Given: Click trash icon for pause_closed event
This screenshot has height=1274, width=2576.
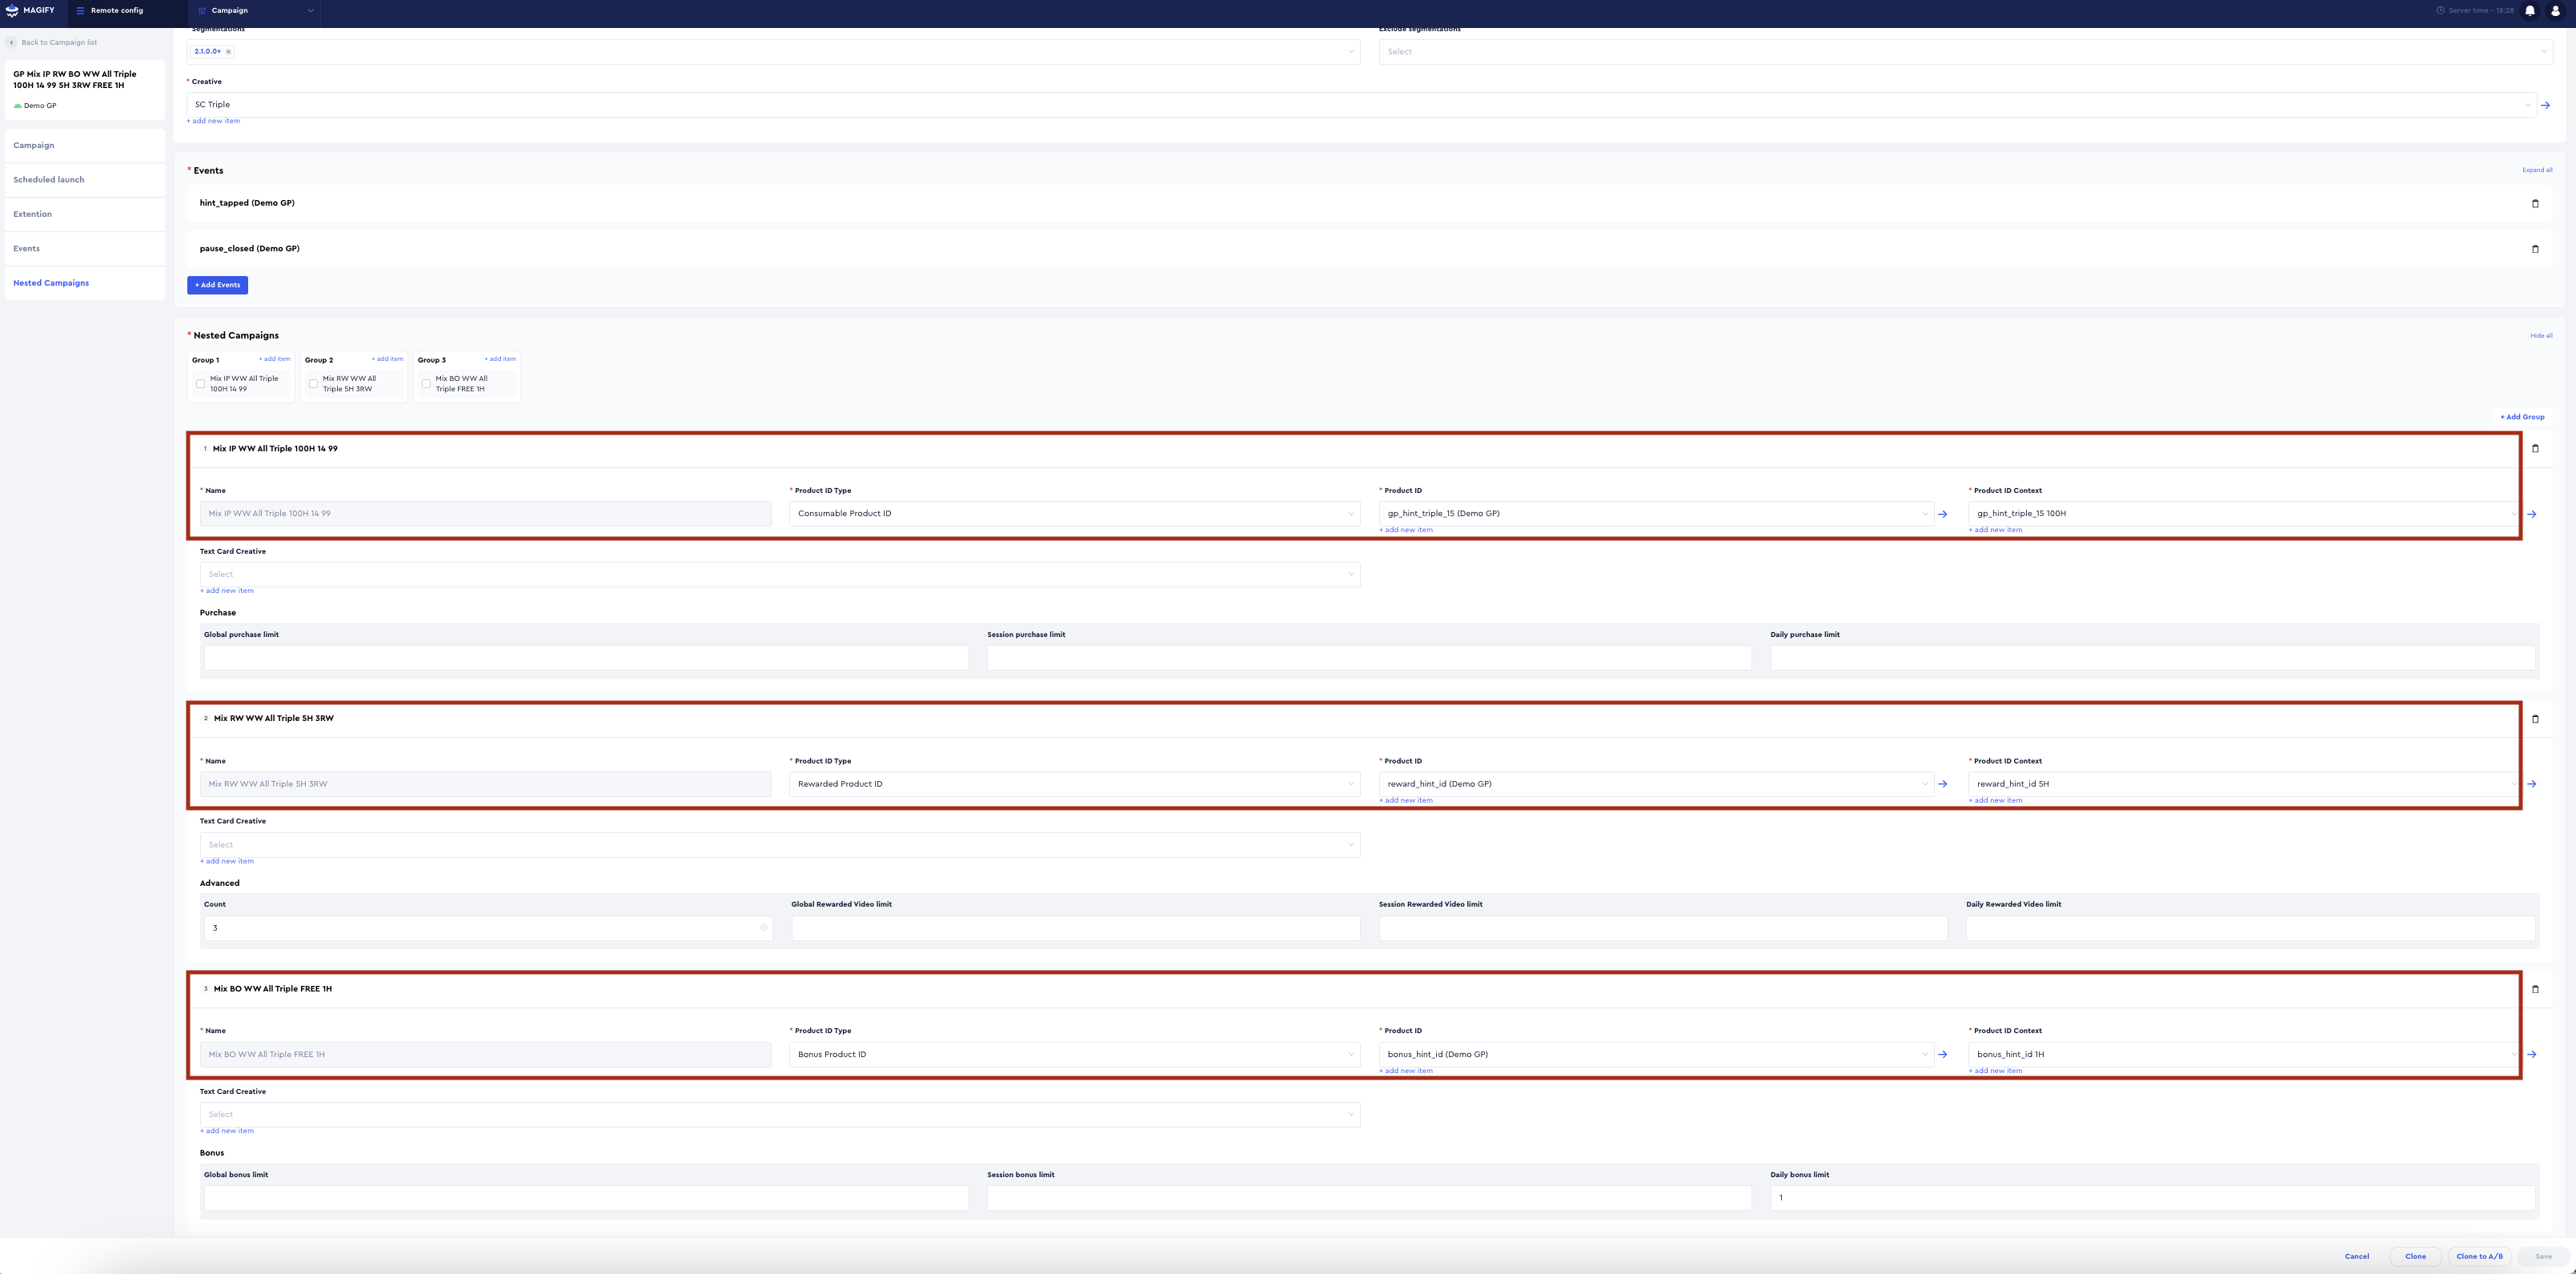Looking at the screenshot, I should 2534,249.
